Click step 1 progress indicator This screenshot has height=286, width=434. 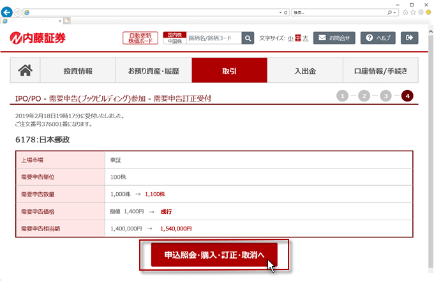pyautogui.click(x=342, y=96)
